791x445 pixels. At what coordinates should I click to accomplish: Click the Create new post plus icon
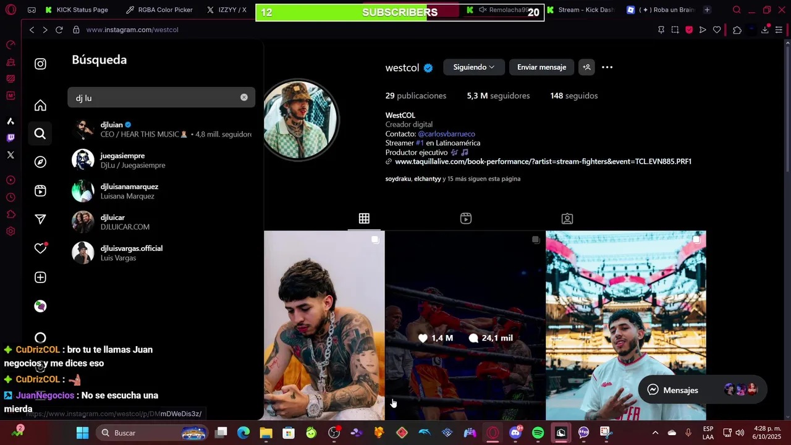40,278
